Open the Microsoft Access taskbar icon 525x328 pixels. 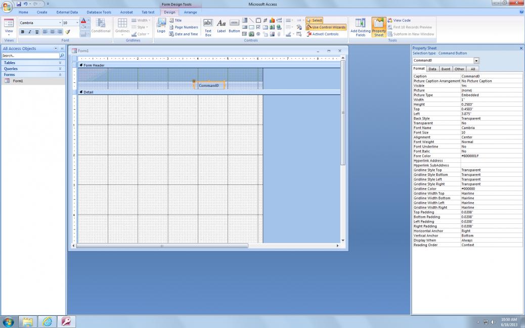(x=66, y=321)
